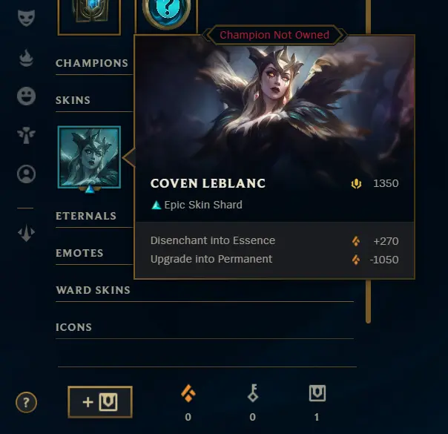The height and width of the screenshot is (434, 448).
Task: Select the Coven LeBlanc skin shard thumbnail
Action: [x=89, y=157]
